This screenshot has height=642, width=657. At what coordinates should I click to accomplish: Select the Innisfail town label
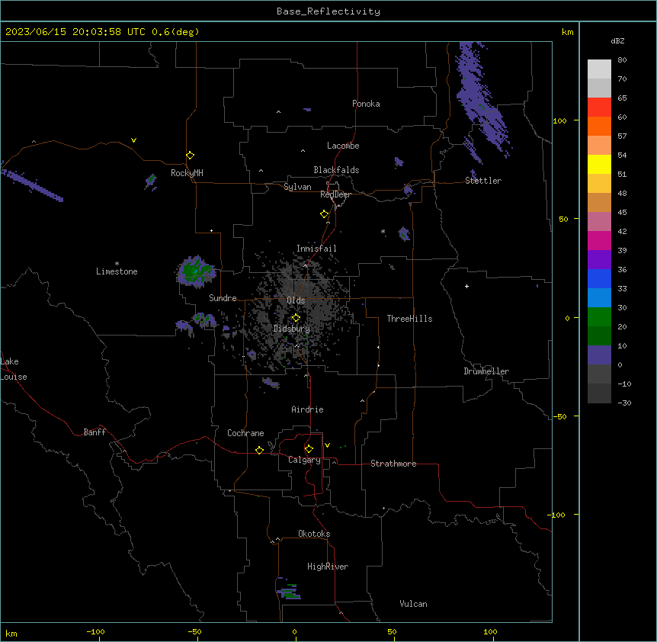(x=316, y=249)
